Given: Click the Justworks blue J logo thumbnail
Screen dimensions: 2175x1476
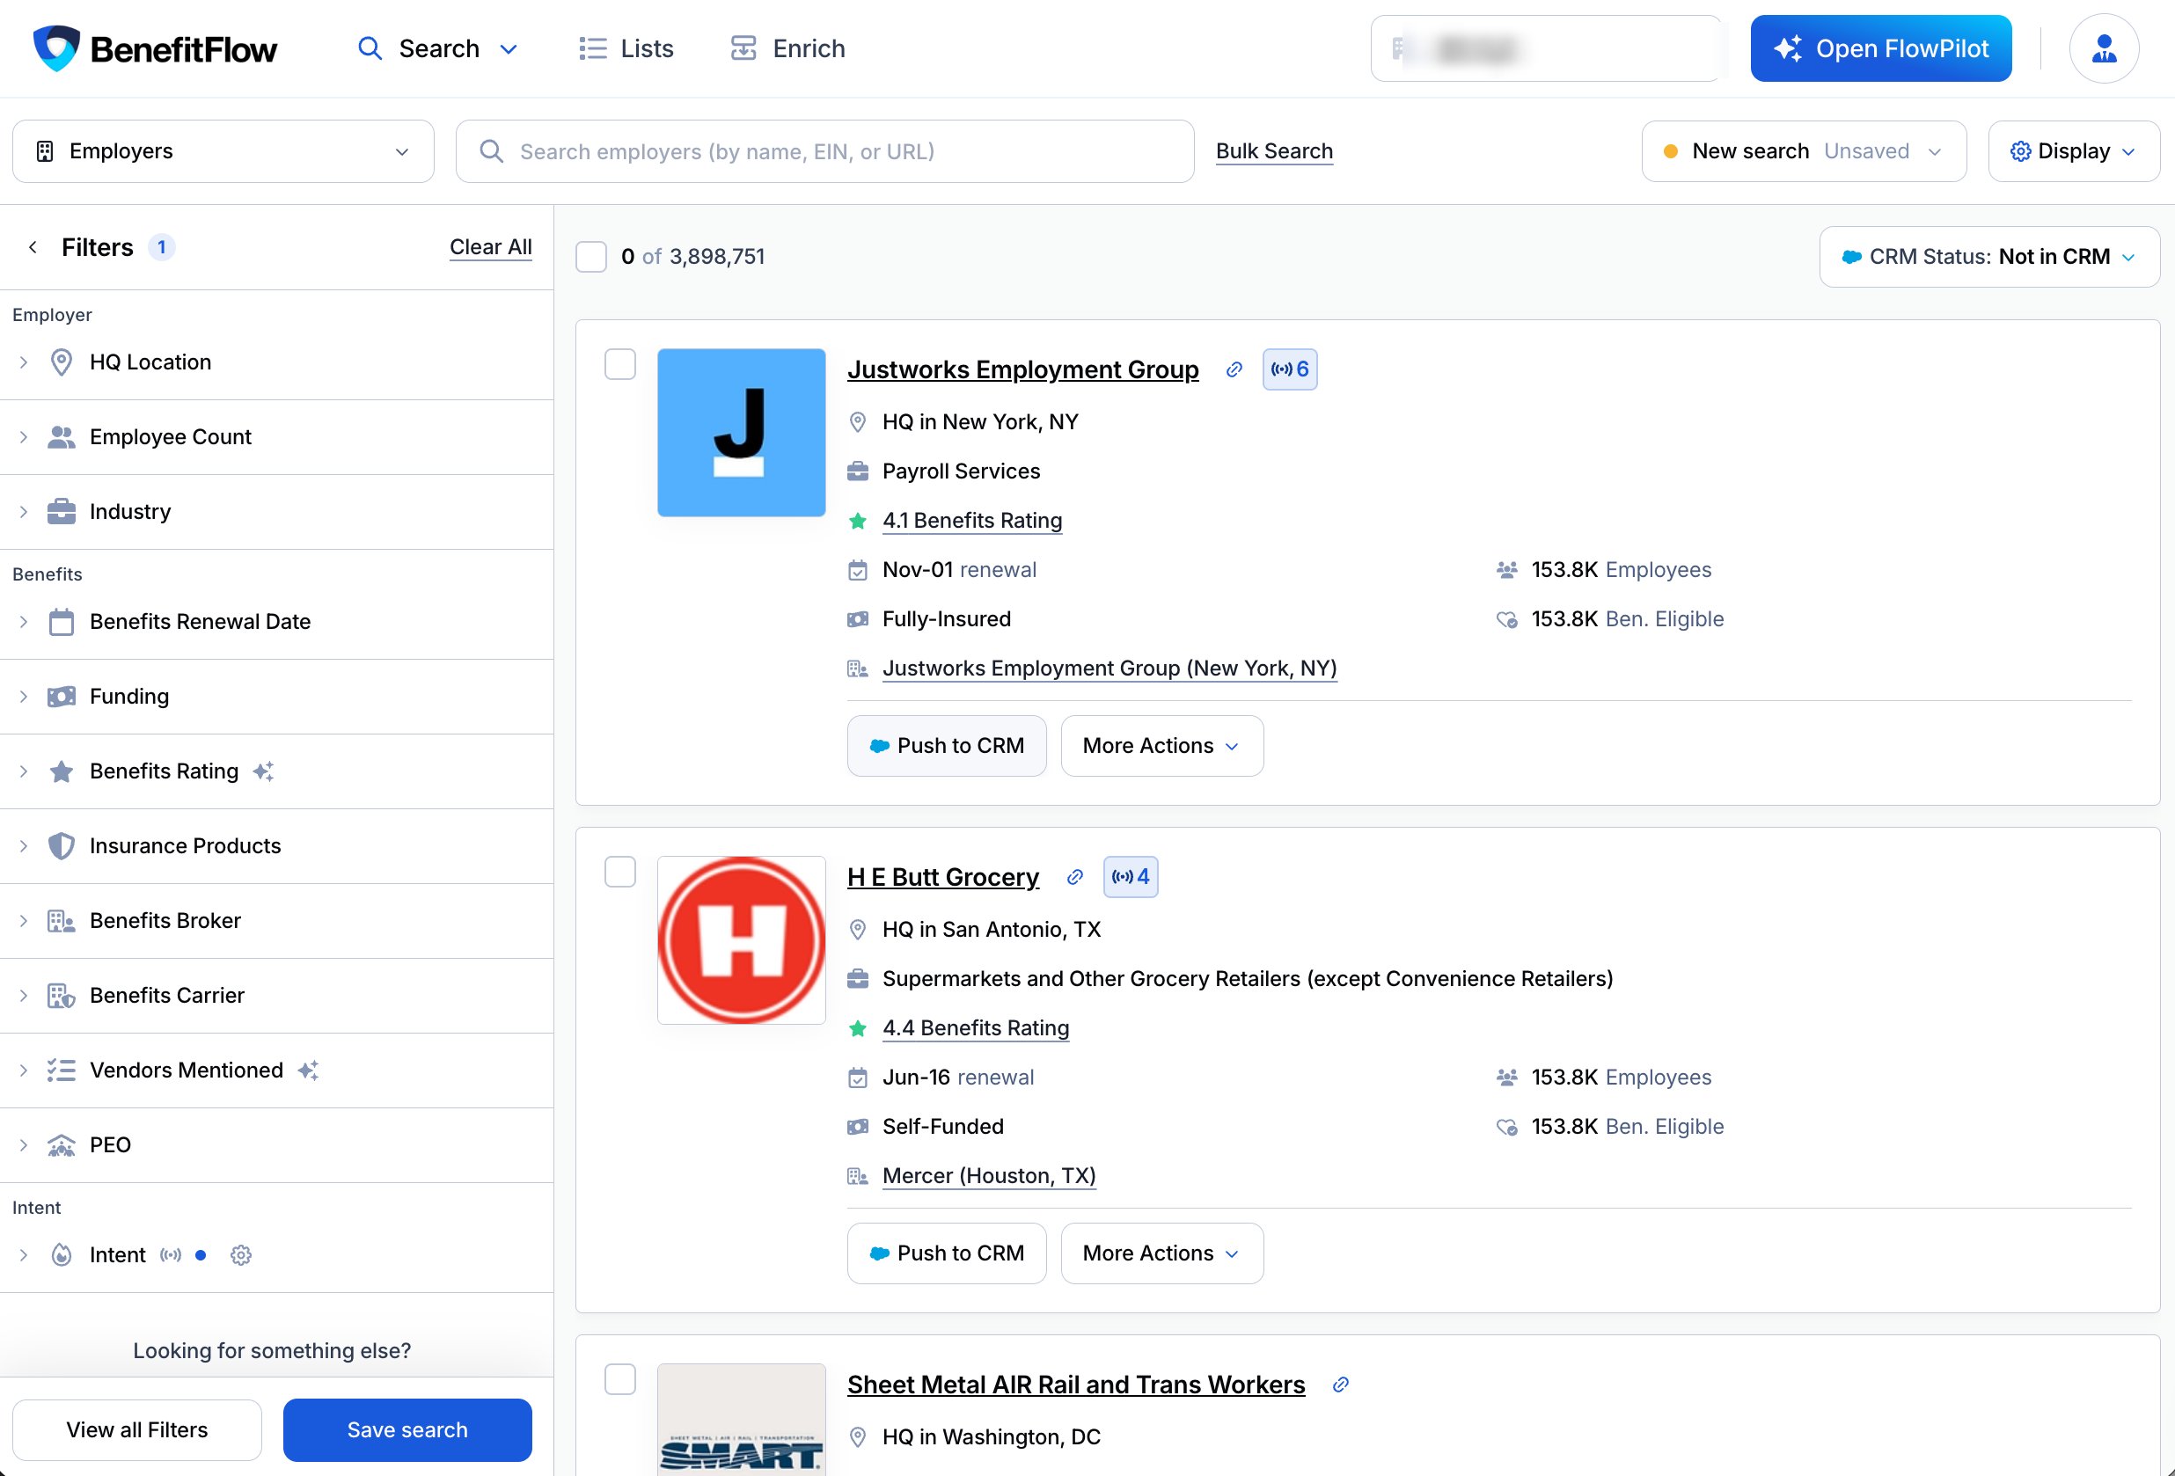Looking at the screenshot, I should click(741, 432).
